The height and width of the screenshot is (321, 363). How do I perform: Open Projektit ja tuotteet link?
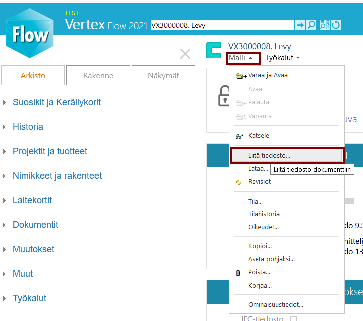pyautogui.click(x=50, y=151)
